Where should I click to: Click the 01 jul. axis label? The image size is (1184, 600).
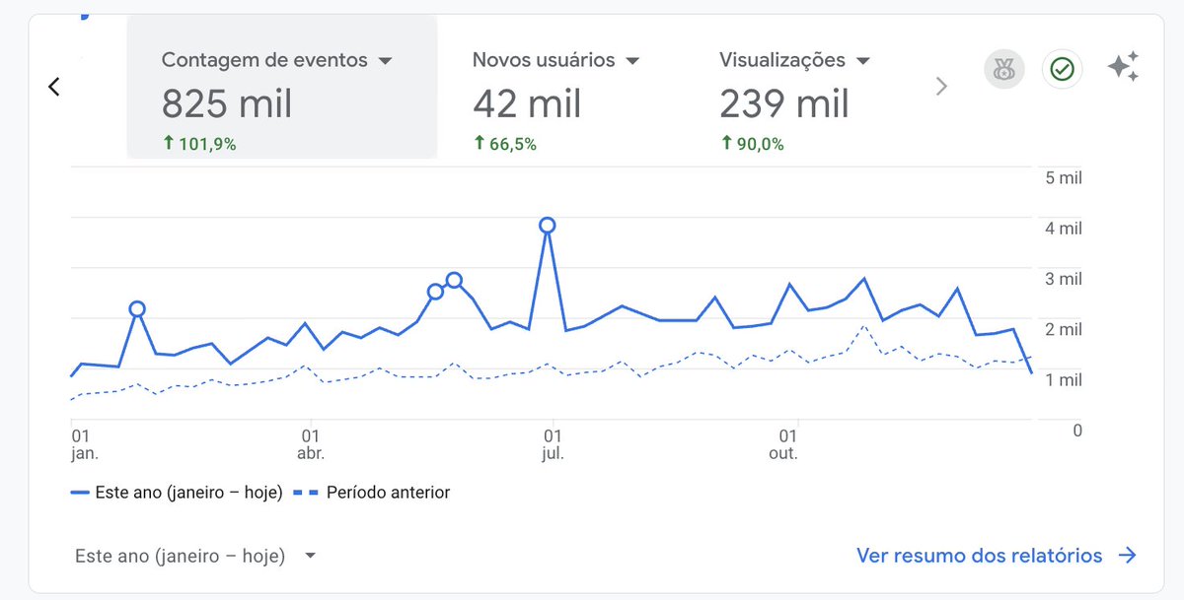(553, 444)
